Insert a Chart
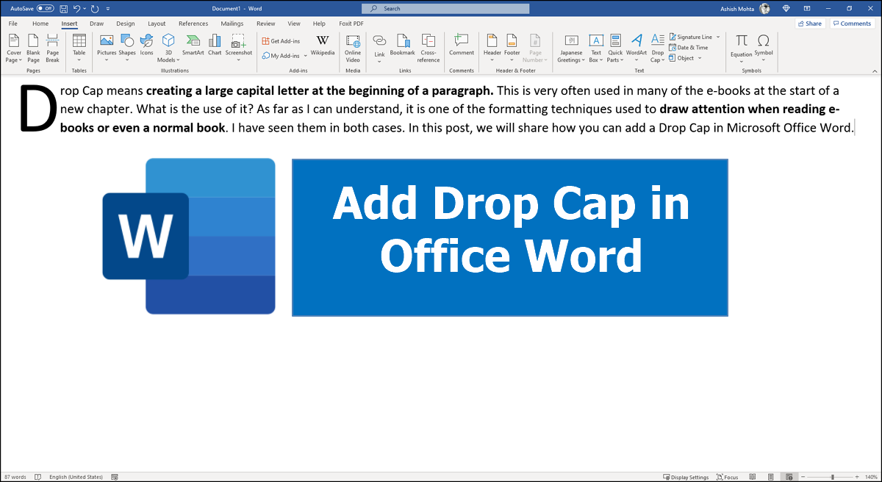882x482 pixels. [215, 44]
